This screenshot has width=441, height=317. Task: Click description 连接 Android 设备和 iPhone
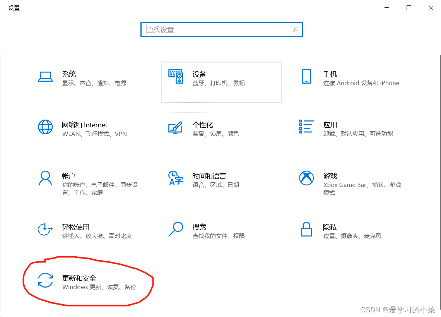pyautogui.click(x=361, y=83)
